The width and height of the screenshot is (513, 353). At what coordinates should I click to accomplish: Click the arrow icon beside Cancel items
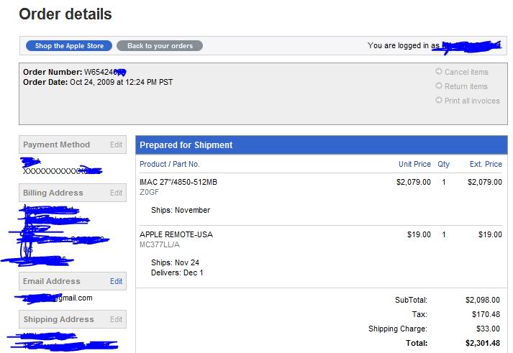pos(439,72)
